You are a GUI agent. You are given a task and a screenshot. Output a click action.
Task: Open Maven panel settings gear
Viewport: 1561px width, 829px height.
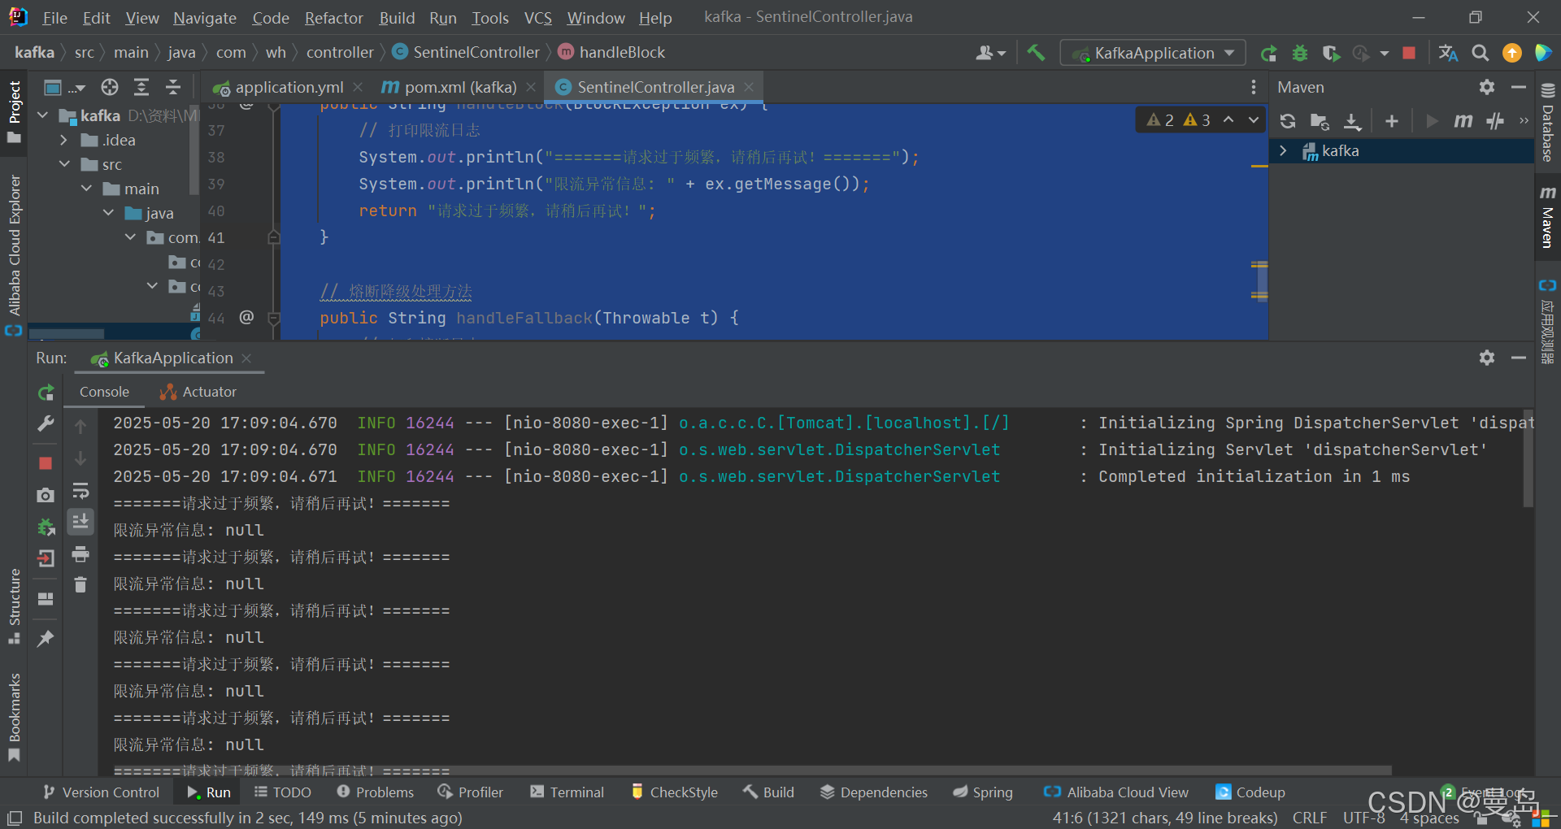(1487, 87)
